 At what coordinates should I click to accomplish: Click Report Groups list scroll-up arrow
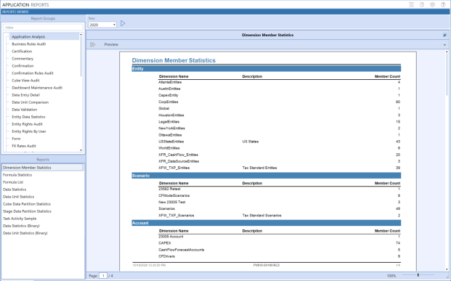pos(81,35)
